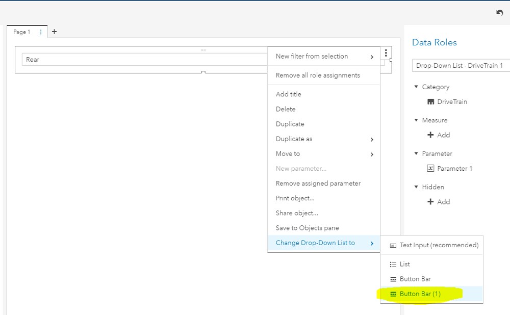Screen dimensions: 510x315
Task: Add a data item to Measure
Action: pos(439,135)
